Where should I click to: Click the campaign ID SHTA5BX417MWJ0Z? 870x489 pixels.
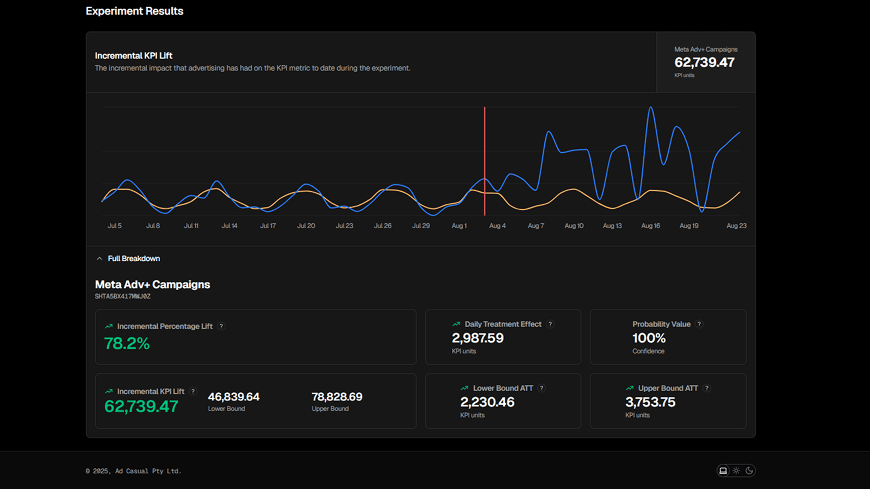pyautogui.click(x=123, y=297)
